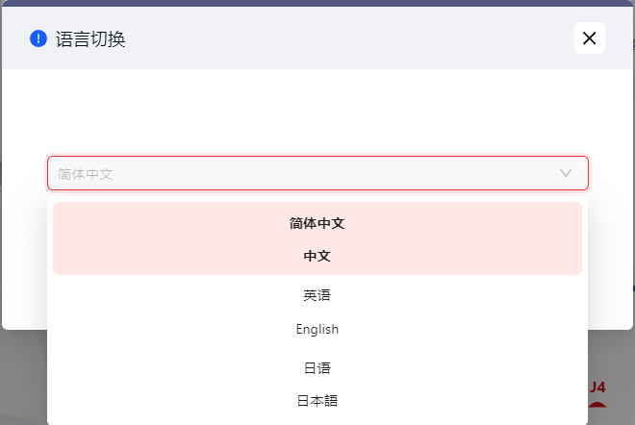The height and width of the screenshot is (425, 635).
Task: Click the red J4 label behind the dialog
Action: coord(597,387)
